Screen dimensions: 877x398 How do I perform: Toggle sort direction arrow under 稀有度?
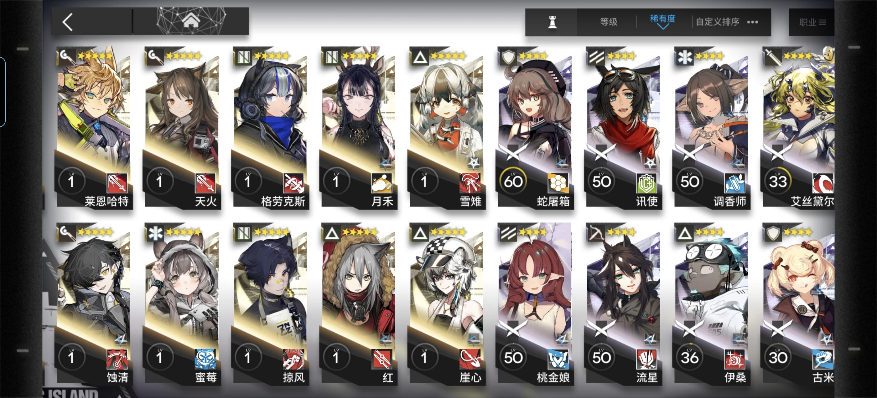click(x=663, y=27)
